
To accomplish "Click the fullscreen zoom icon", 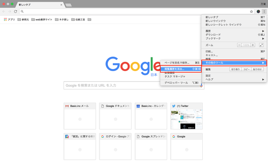I will click(261, 45).
